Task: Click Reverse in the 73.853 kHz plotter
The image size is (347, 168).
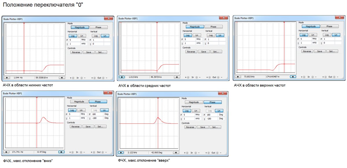Action: pos(307,51)
